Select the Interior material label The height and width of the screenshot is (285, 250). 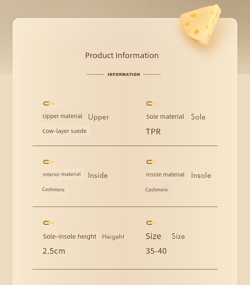[x=62, y=174]
